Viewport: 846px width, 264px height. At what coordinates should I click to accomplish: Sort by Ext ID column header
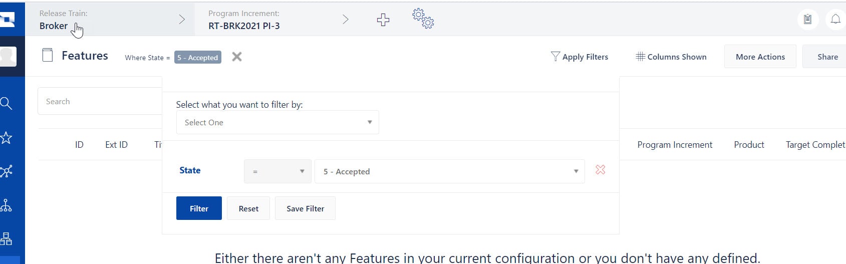[x=116, y=145]
